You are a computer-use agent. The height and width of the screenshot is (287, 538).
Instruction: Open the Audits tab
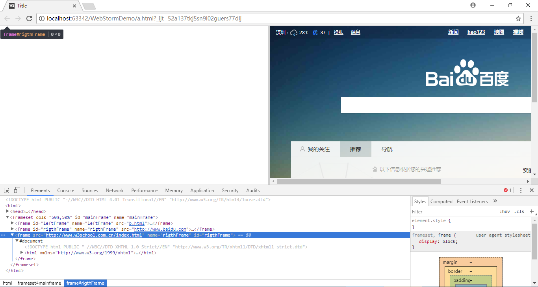pyautogui.click(x=253, y=191)
